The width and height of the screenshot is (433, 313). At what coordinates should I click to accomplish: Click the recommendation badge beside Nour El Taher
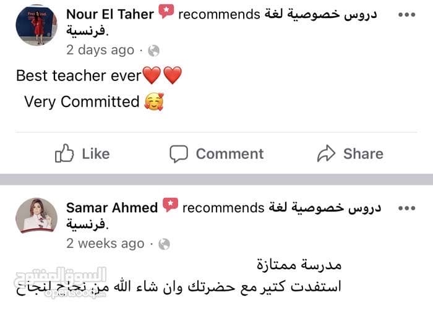166,12
